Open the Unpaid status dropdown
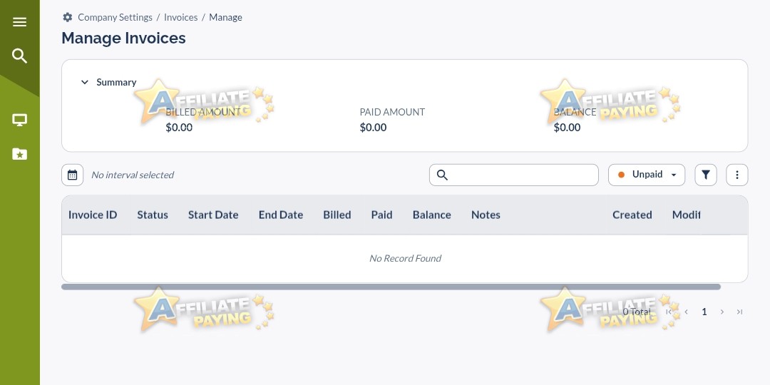 coord(646,175)
